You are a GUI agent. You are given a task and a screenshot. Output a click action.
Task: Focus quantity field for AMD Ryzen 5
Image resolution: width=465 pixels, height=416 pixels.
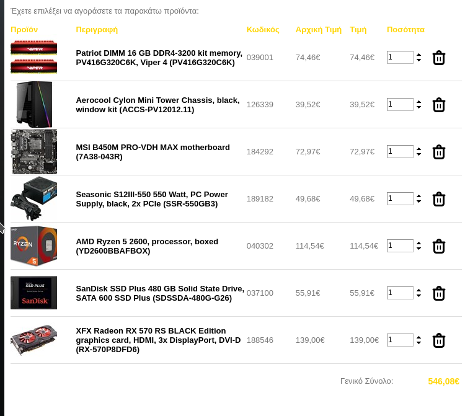click(400, 246)
